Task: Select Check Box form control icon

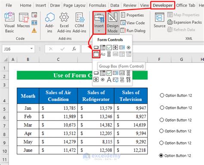Action: click(x=109, y=47)
